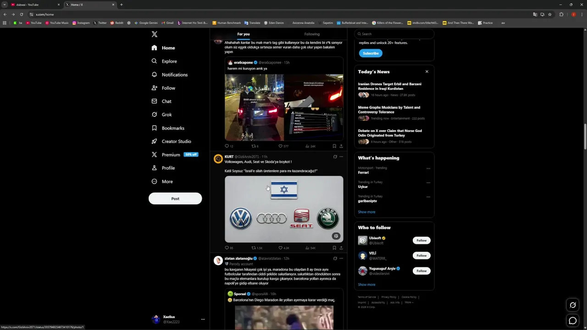The width and height of the screenshot is (587, 330).
Task: Click Grok icon on zlatan zlatanoğlu post
Action: pos(335,258)
